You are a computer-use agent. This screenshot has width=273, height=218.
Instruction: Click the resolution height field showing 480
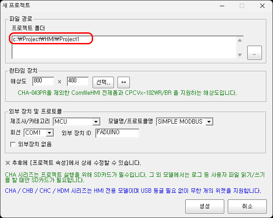click(x=78, y=81)
